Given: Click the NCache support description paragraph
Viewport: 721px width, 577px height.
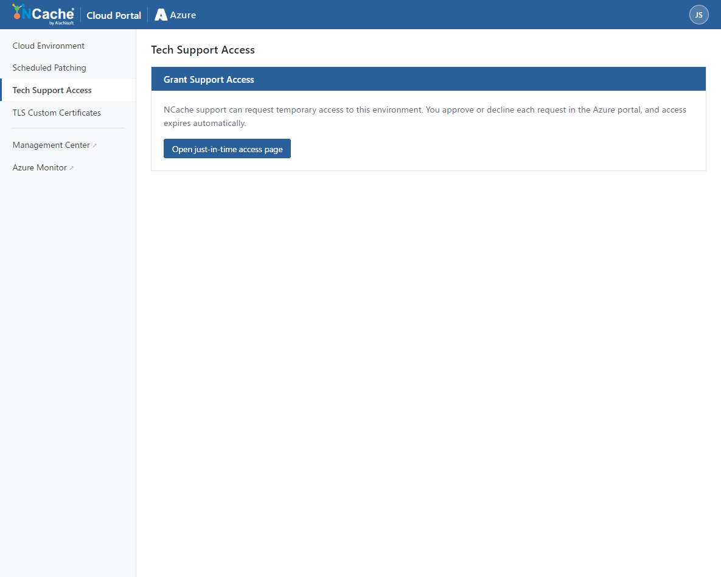Looking at the screenshot, I should pyautogui.click(x=425, y=116).
